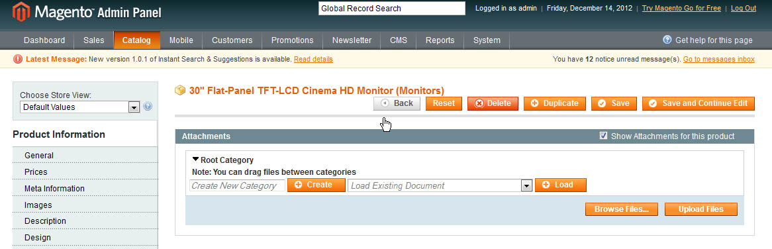Open the Catalog menu
The image size is (772, 249).
[136, 40]
